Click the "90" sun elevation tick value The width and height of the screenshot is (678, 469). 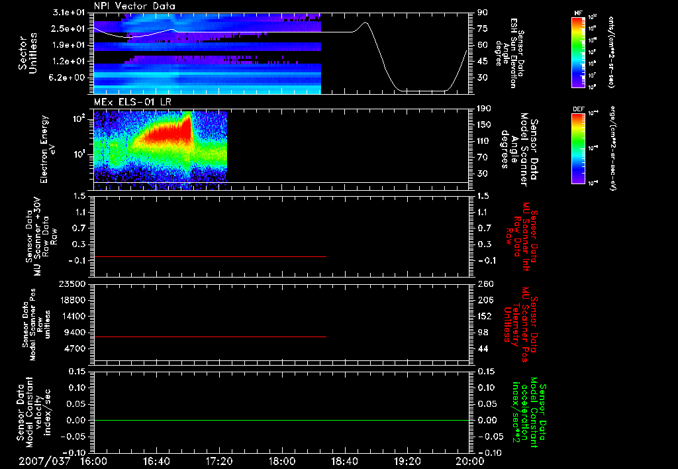pos(483,13)
